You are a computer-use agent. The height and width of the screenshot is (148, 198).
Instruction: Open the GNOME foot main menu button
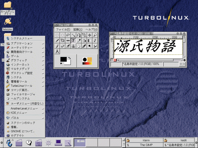(x=9, y=143)
